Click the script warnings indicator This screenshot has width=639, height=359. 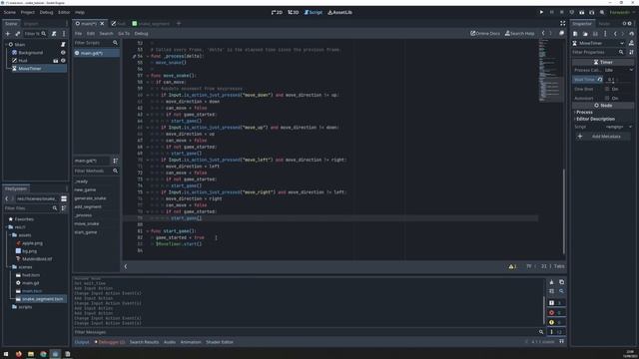click(x=512, y=266)
